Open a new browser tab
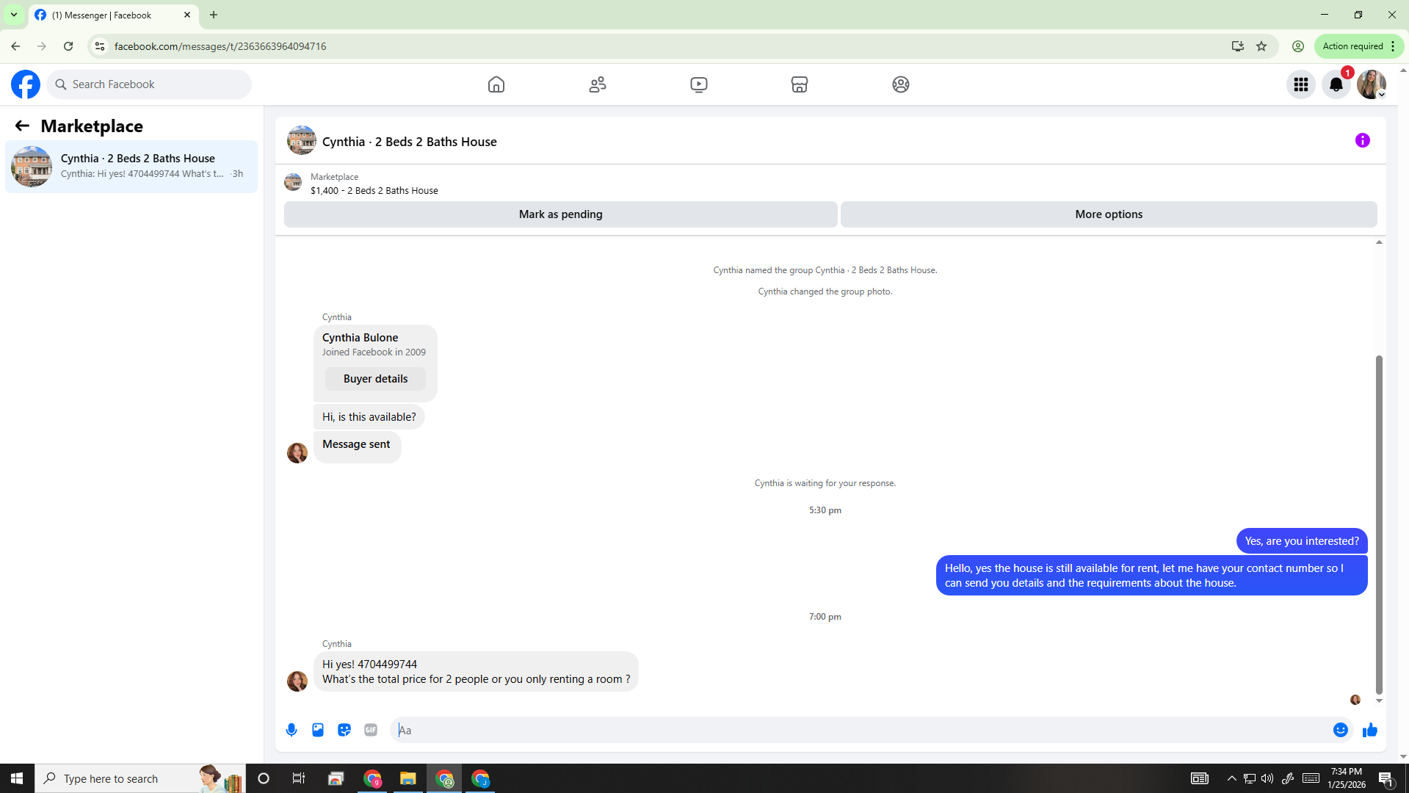Screen dimensions: 1409x793 point(214,15)
